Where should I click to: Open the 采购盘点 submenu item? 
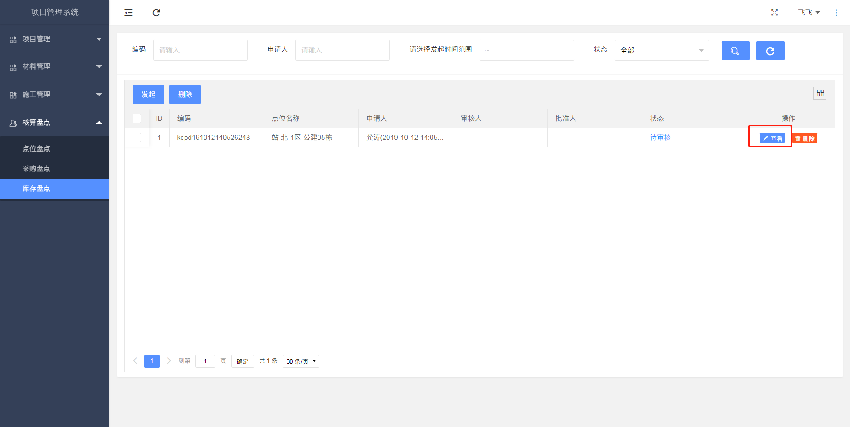click(55, 169)
